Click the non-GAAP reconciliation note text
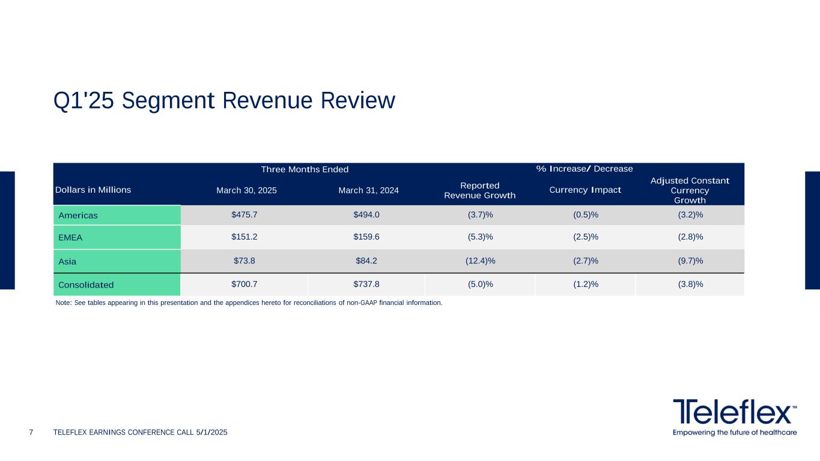 click(249, 303)
